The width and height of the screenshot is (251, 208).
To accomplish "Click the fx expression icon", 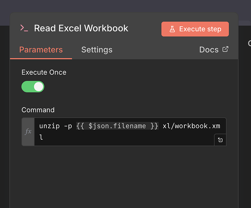I will coord(28,131).
